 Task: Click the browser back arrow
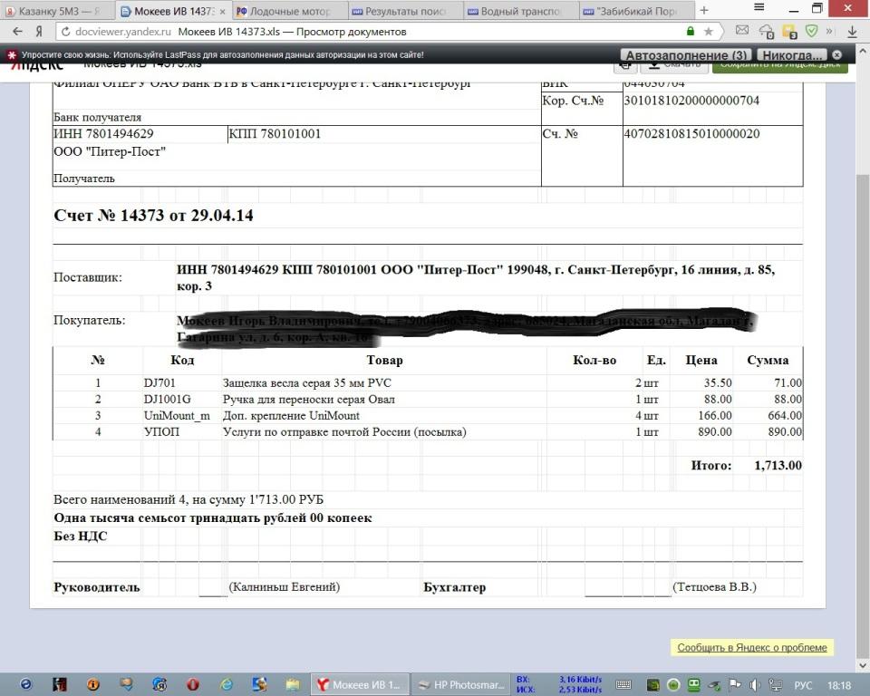click(16, 32)
